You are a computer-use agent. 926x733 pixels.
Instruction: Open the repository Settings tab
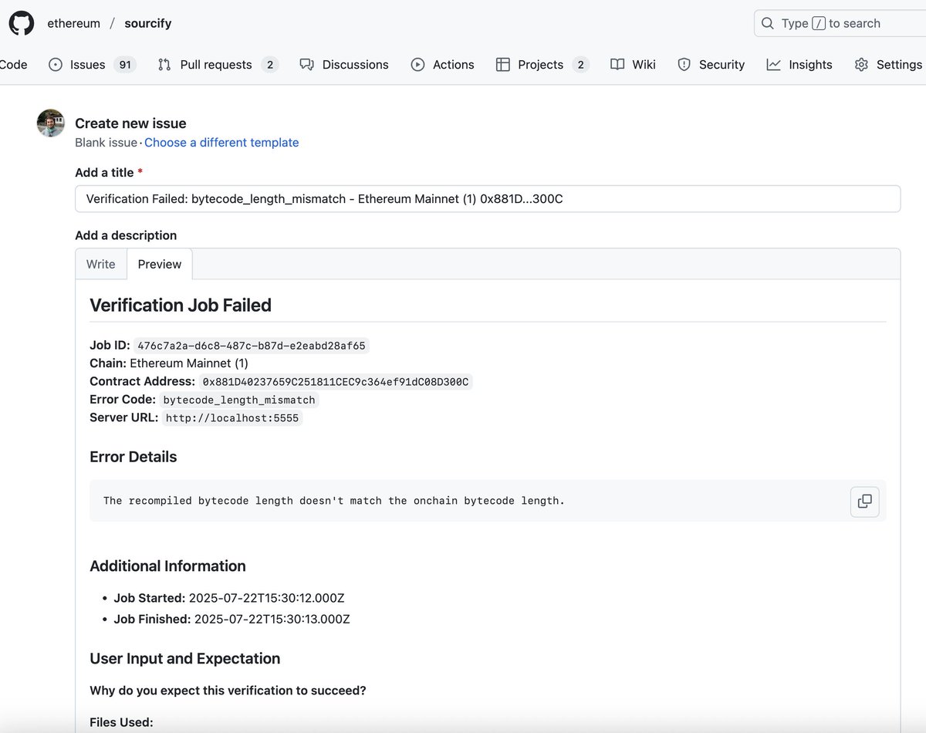pyautogui.click(x=888, y=65)
